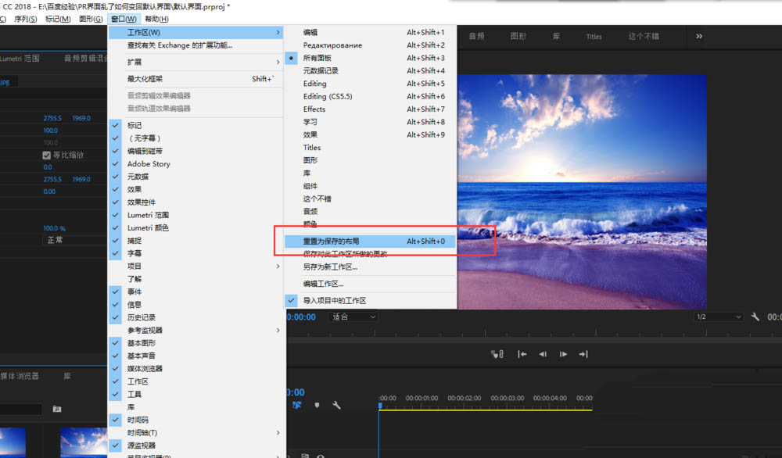
Task: Choose 另存为新工作区... option
Action: coord(330,267)
